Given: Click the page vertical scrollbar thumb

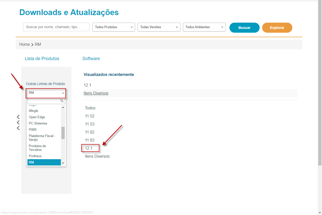Looking at the screenshot, I should tap(320, 83).
